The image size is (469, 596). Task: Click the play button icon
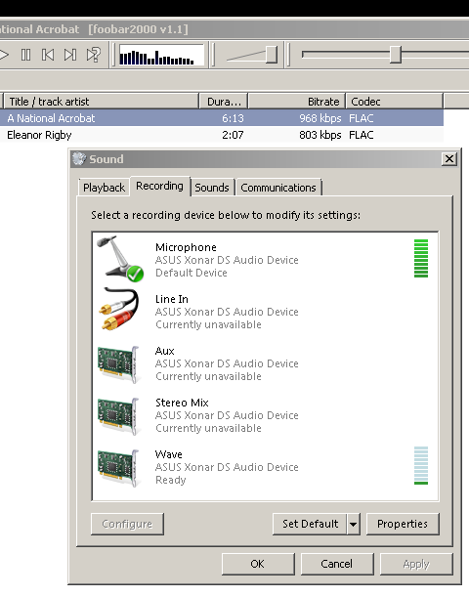4,55
